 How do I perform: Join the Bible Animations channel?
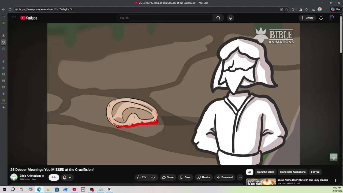point(54,177)
